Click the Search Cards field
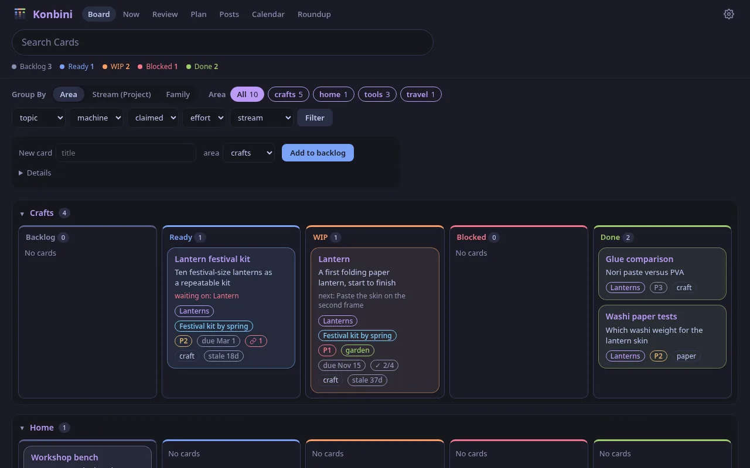 [223, 42]
